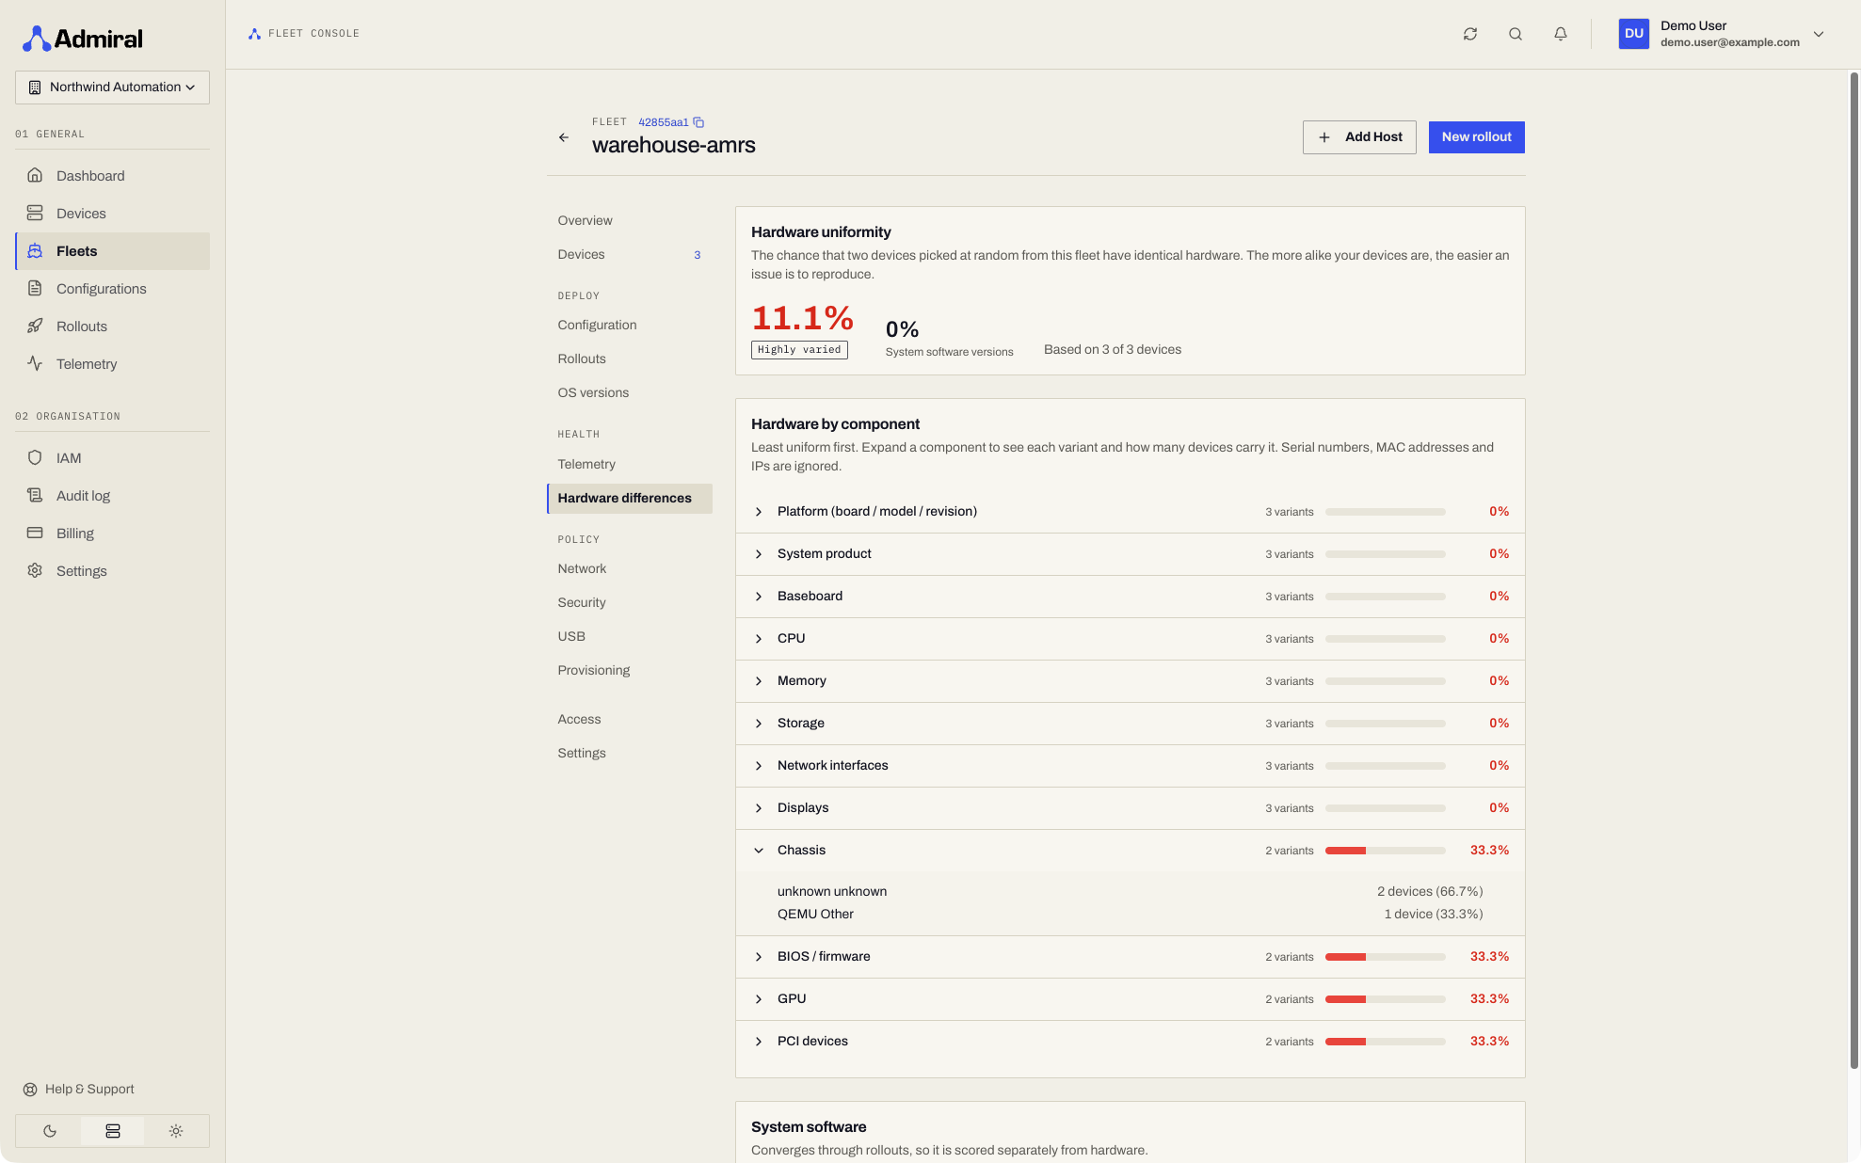Click the PCI devices uniformity bar
Image resolution: width=1861 pixels, height=1163 pixels.
click(x=1385, y=1042)
